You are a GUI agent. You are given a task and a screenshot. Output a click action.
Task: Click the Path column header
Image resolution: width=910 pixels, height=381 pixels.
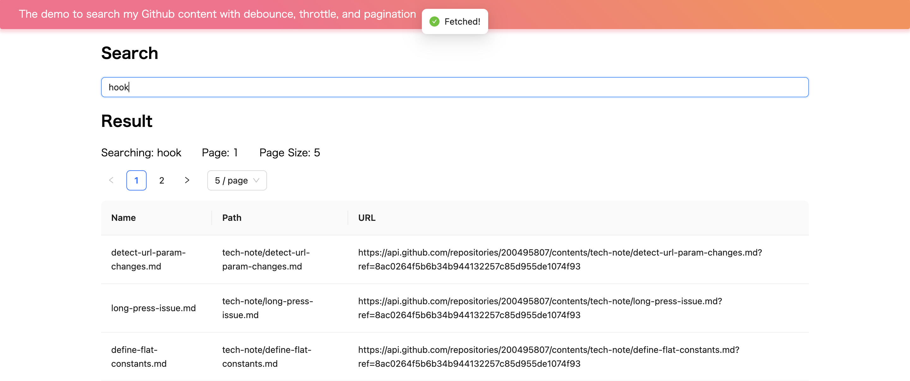pos(232,218)
